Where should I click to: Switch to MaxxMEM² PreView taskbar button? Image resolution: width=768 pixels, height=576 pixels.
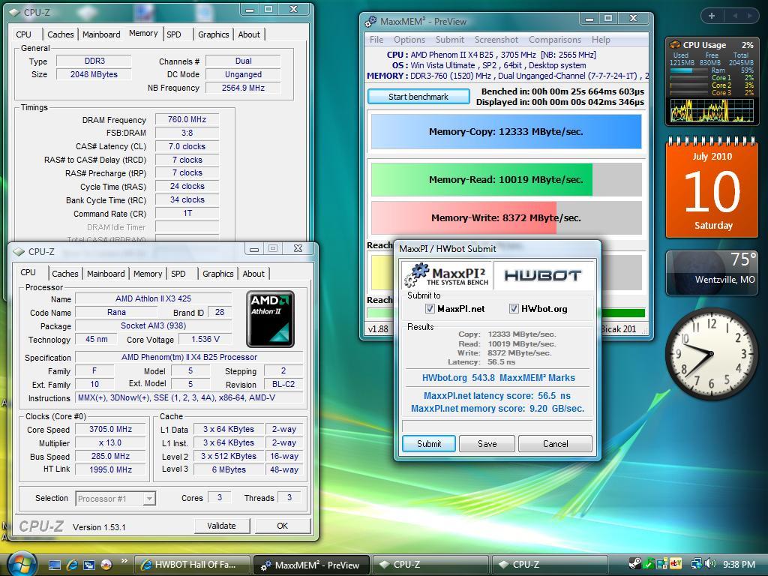[311, 565]
